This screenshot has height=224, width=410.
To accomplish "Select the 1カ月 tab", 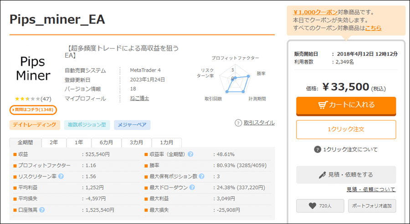I will (167, 143).
